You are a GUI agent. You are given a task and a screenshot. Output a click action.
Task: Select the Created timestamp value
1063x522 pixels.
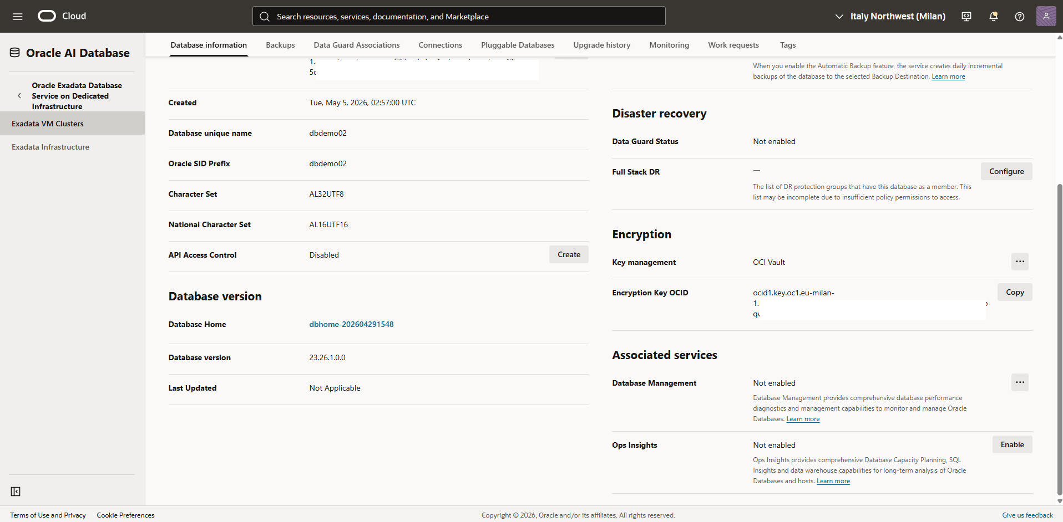[x=362, y=103]
